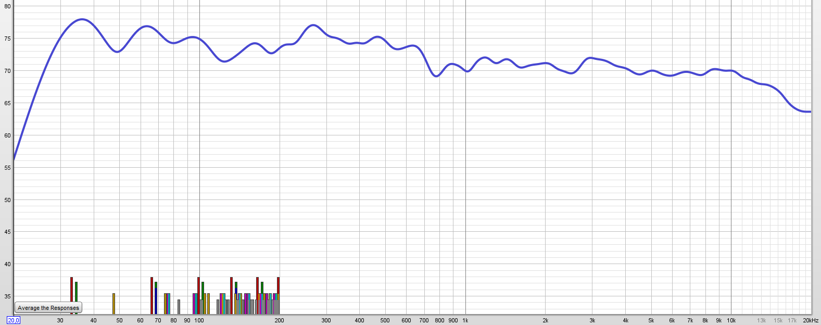Screen dimensions: 821x325
Task: Click the Average the Responses button
Action: (48, 308)
